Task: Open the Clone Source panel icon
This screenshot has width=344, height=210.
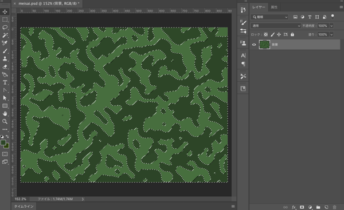Action: point(243,43)
